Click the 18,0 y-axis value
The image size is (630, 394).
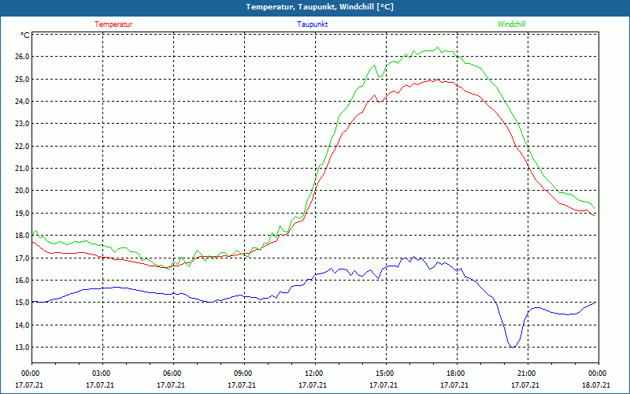point(21,236)
